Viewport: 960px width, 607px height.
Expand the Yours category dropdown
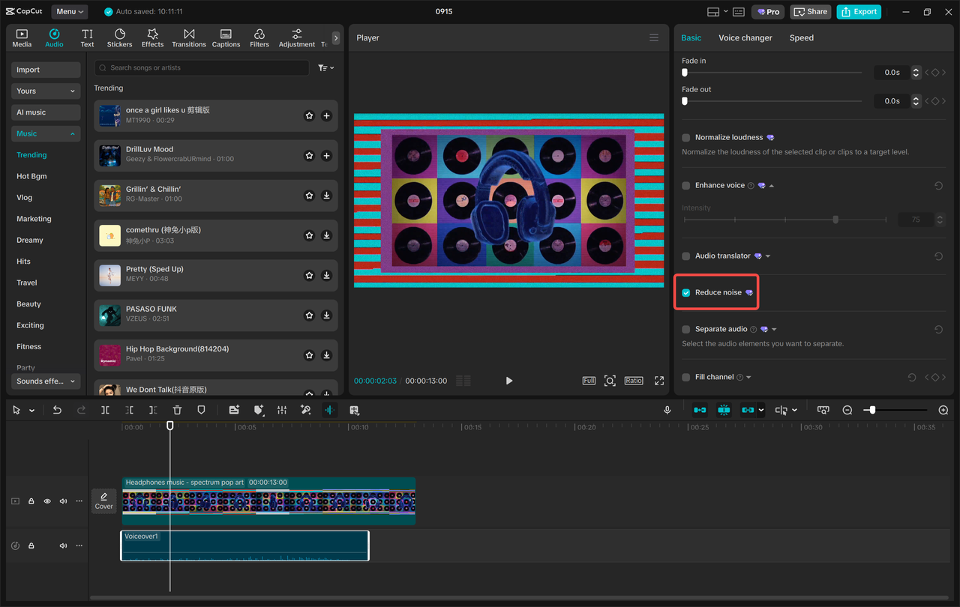tap(46, 91)
